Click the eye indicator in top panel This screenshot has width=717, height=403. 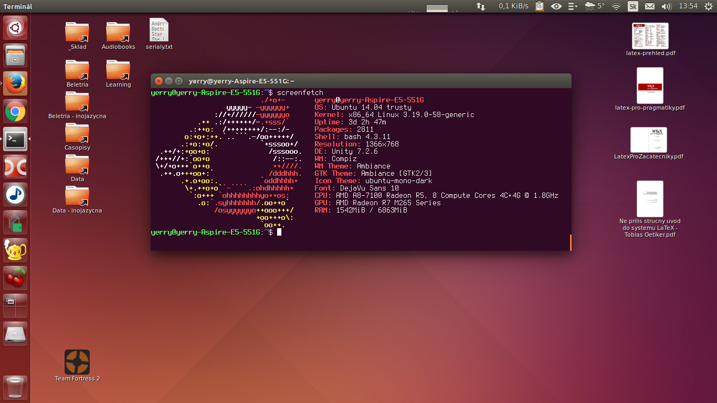[556, 6]
